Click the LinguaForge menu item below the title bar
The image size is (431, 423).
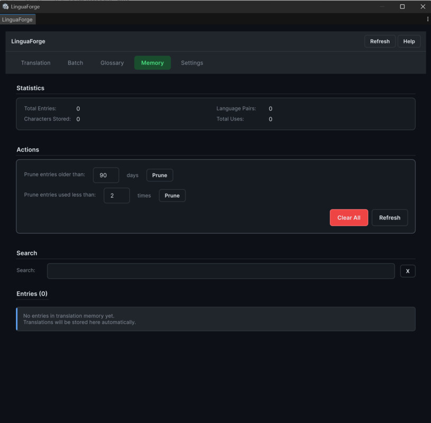tap(17, 19)
